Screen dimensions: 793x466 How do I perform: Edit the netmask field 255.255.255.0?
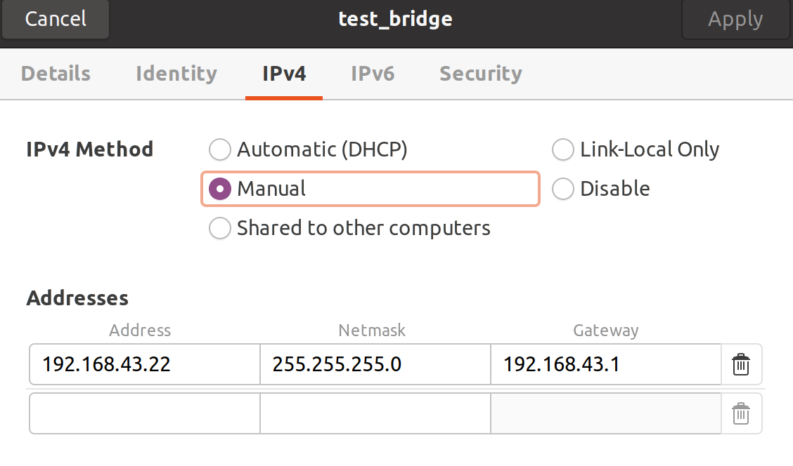(375, 364)
